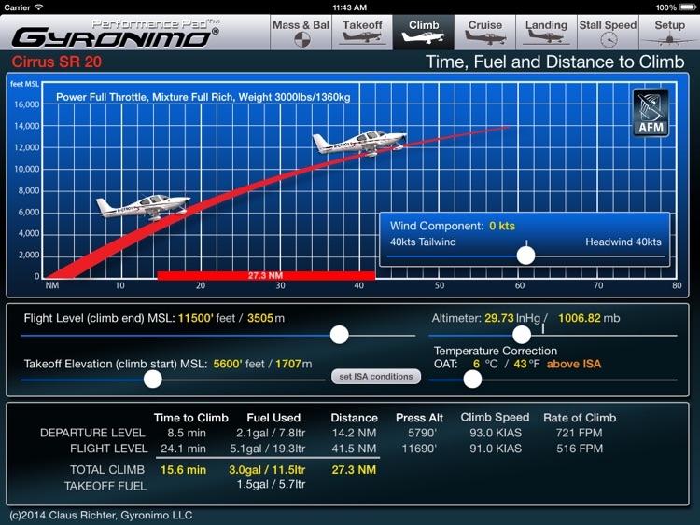
Task: Click the red 27.3 NM distance bar
Action: click(x=266, y=276)
